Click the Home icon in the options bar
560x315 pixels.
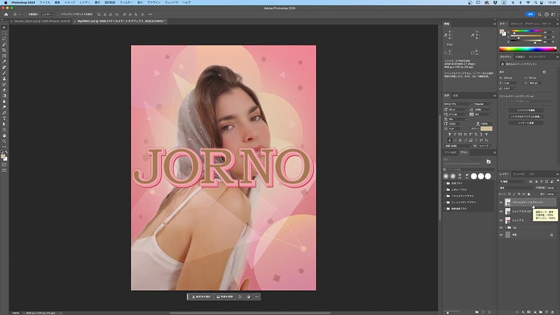6,14
